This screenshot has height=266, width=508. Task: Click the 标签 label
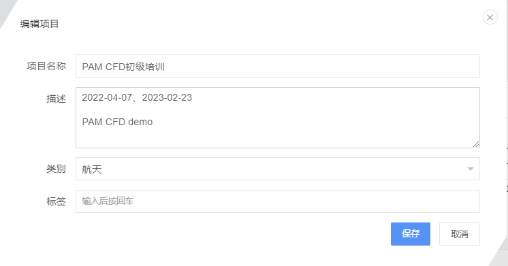pos(56,201)
